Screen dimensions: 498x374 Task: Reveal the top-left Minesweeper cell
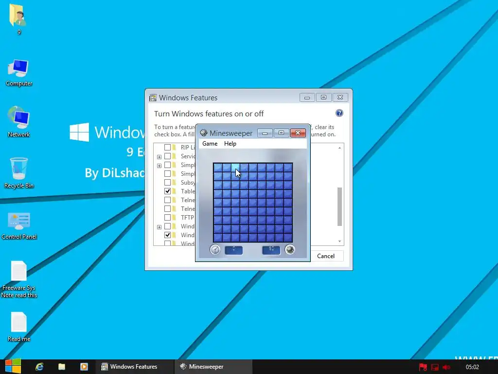coord(218,168)
